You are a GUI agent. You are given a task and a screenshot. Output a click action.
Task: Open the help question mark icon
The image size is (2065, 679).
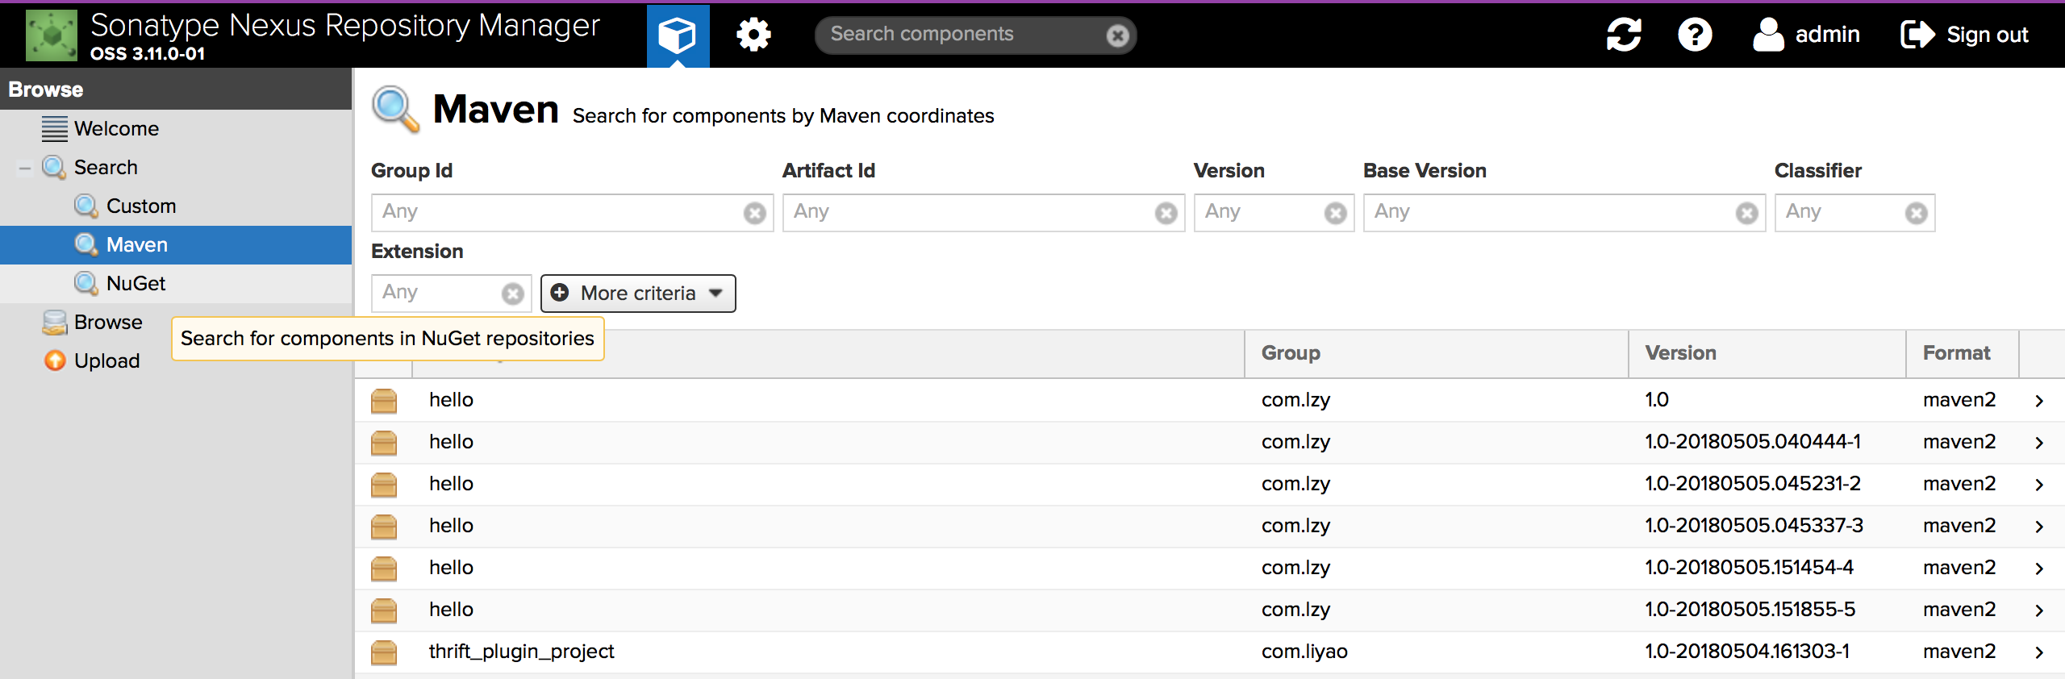[1695, 35]
